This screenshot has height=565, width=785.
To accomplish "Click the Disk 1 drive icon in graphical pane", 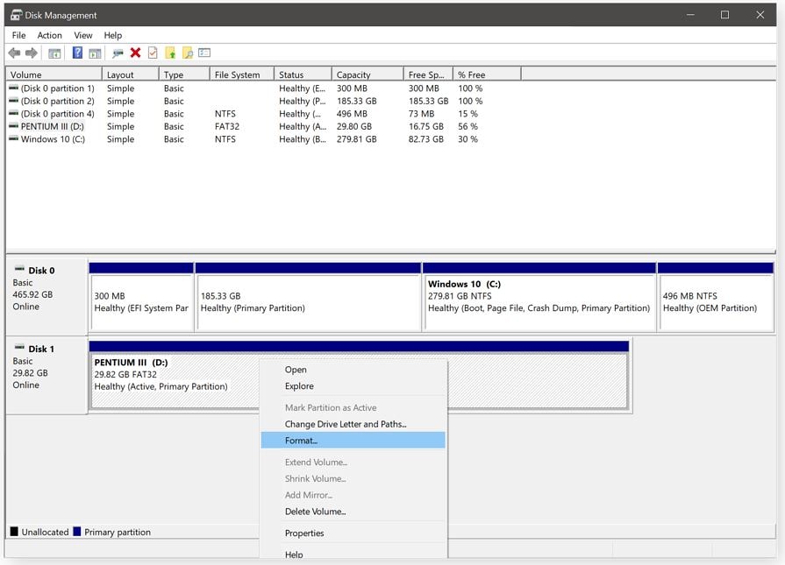I will click(19, 348).
